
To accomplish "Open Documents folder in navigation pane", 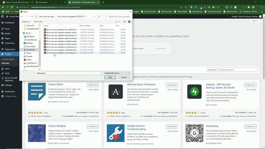I will (31, 46).
